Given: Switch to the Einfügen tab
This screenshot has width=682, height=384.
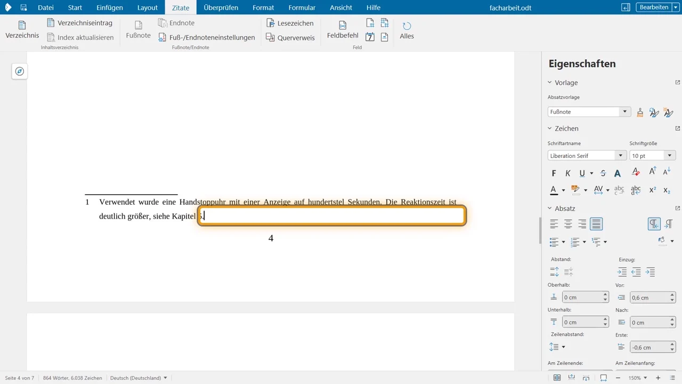Looking at the screenshot, I should point(110,7).
